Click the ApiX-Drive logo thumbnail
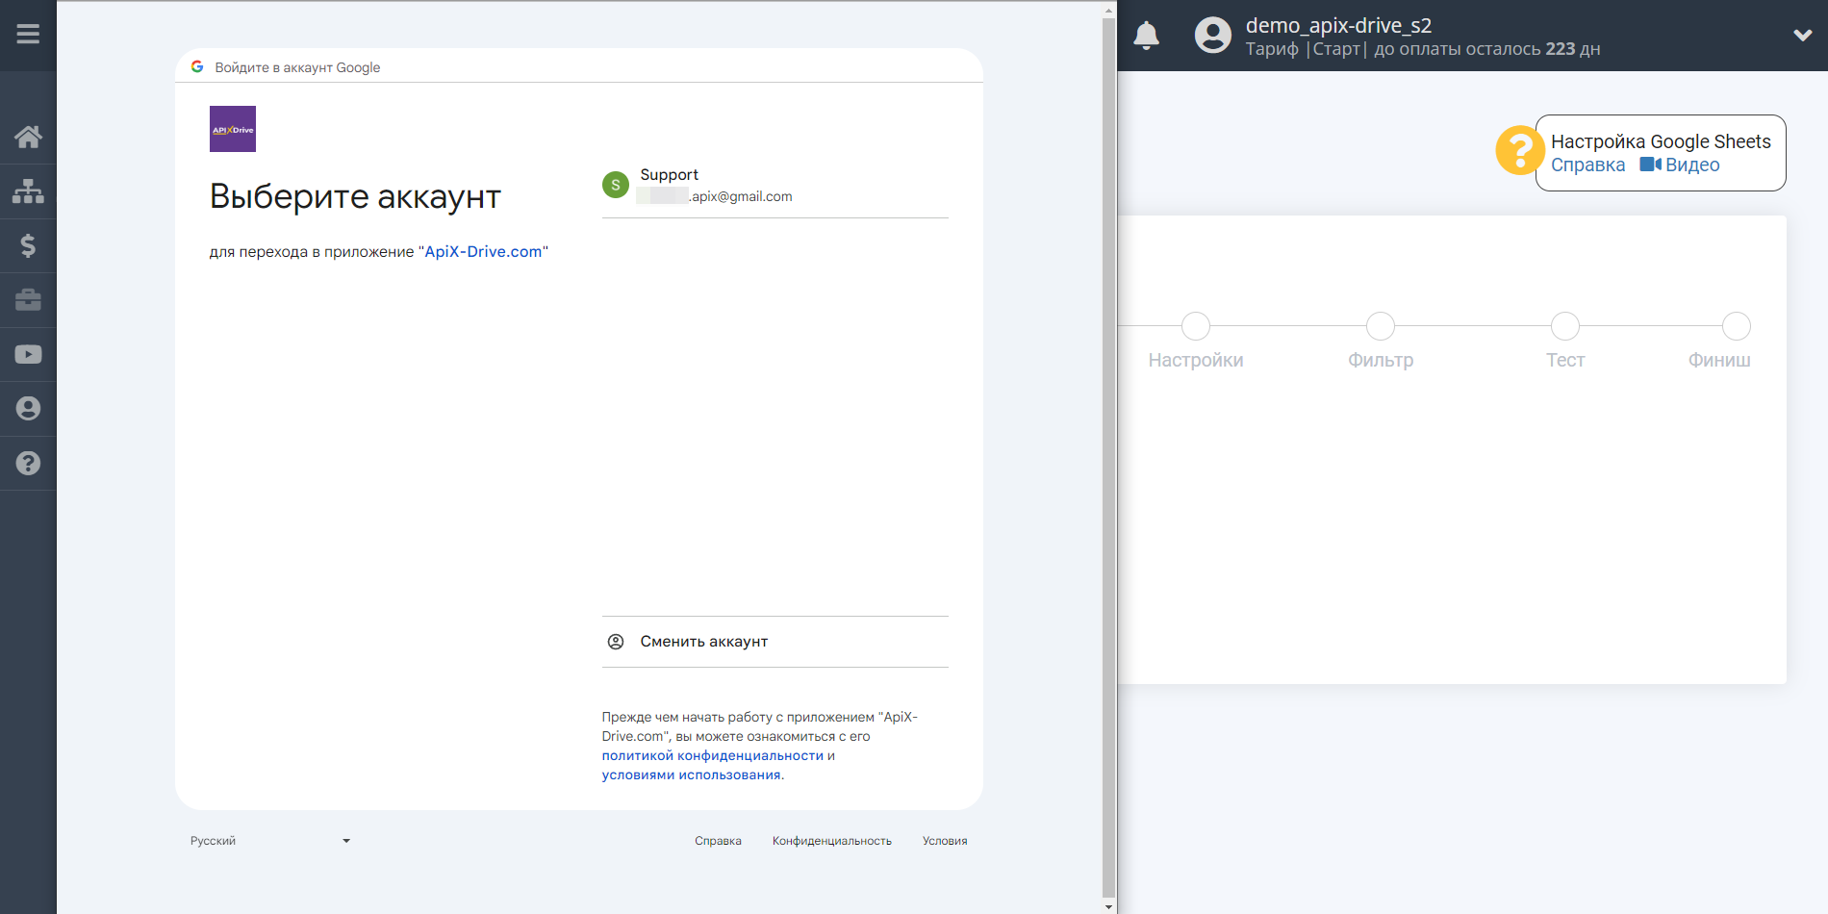 point(233,129)
